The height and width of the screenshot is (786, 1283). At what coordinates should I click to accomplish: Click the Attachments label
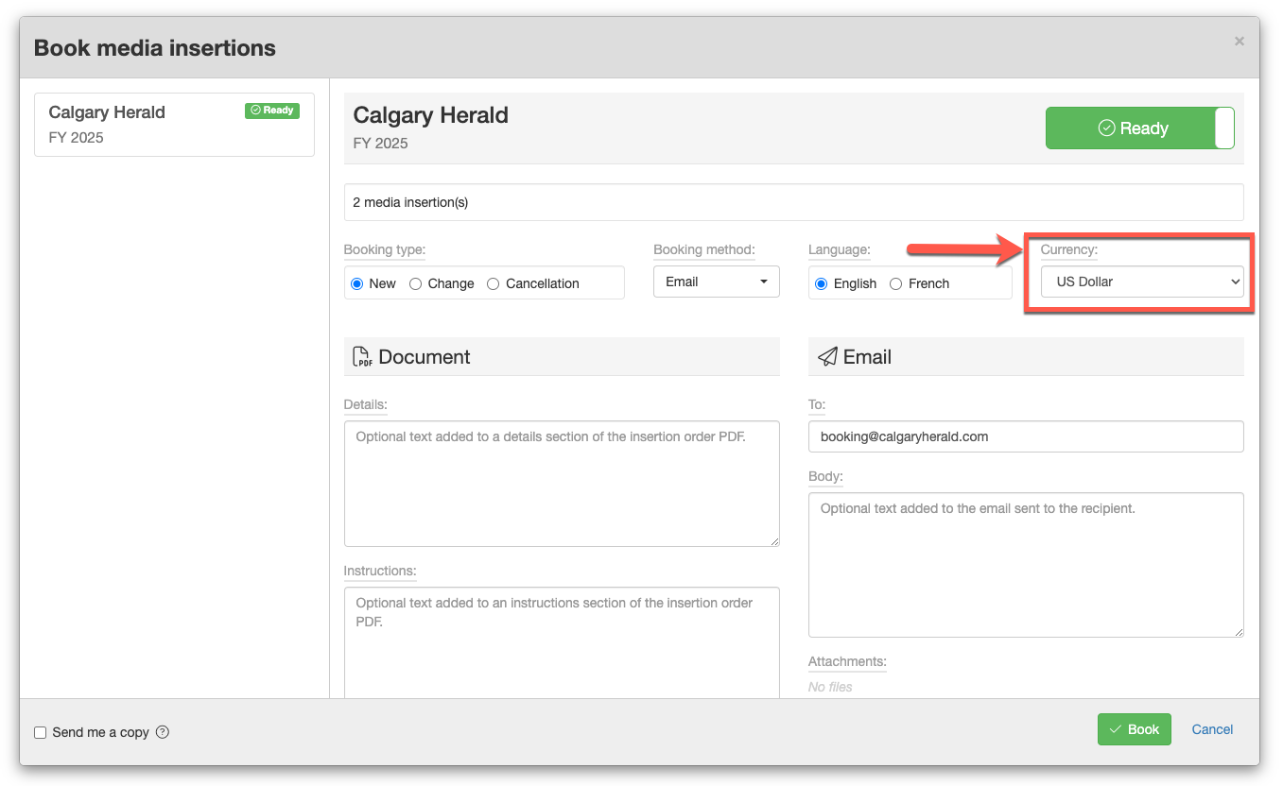[x=847, y=662]
